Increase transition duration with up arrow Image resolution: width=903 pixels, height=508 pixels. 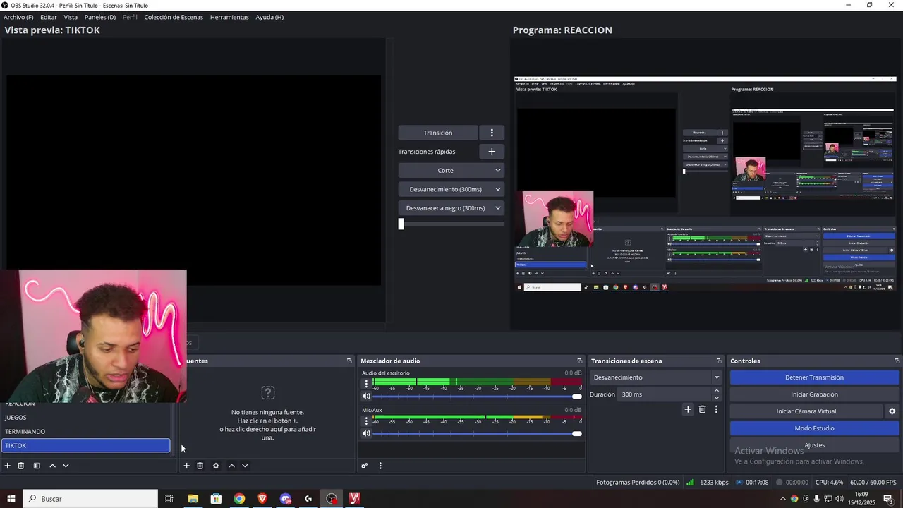[717, 391]
